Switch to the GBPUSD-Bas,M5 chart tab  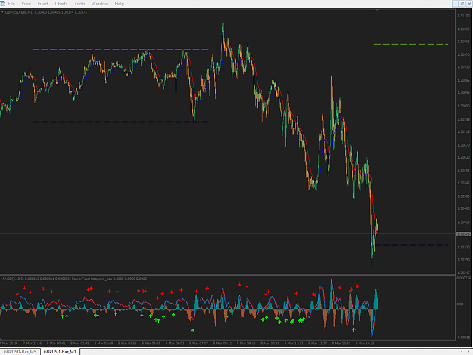pos(20,352)
